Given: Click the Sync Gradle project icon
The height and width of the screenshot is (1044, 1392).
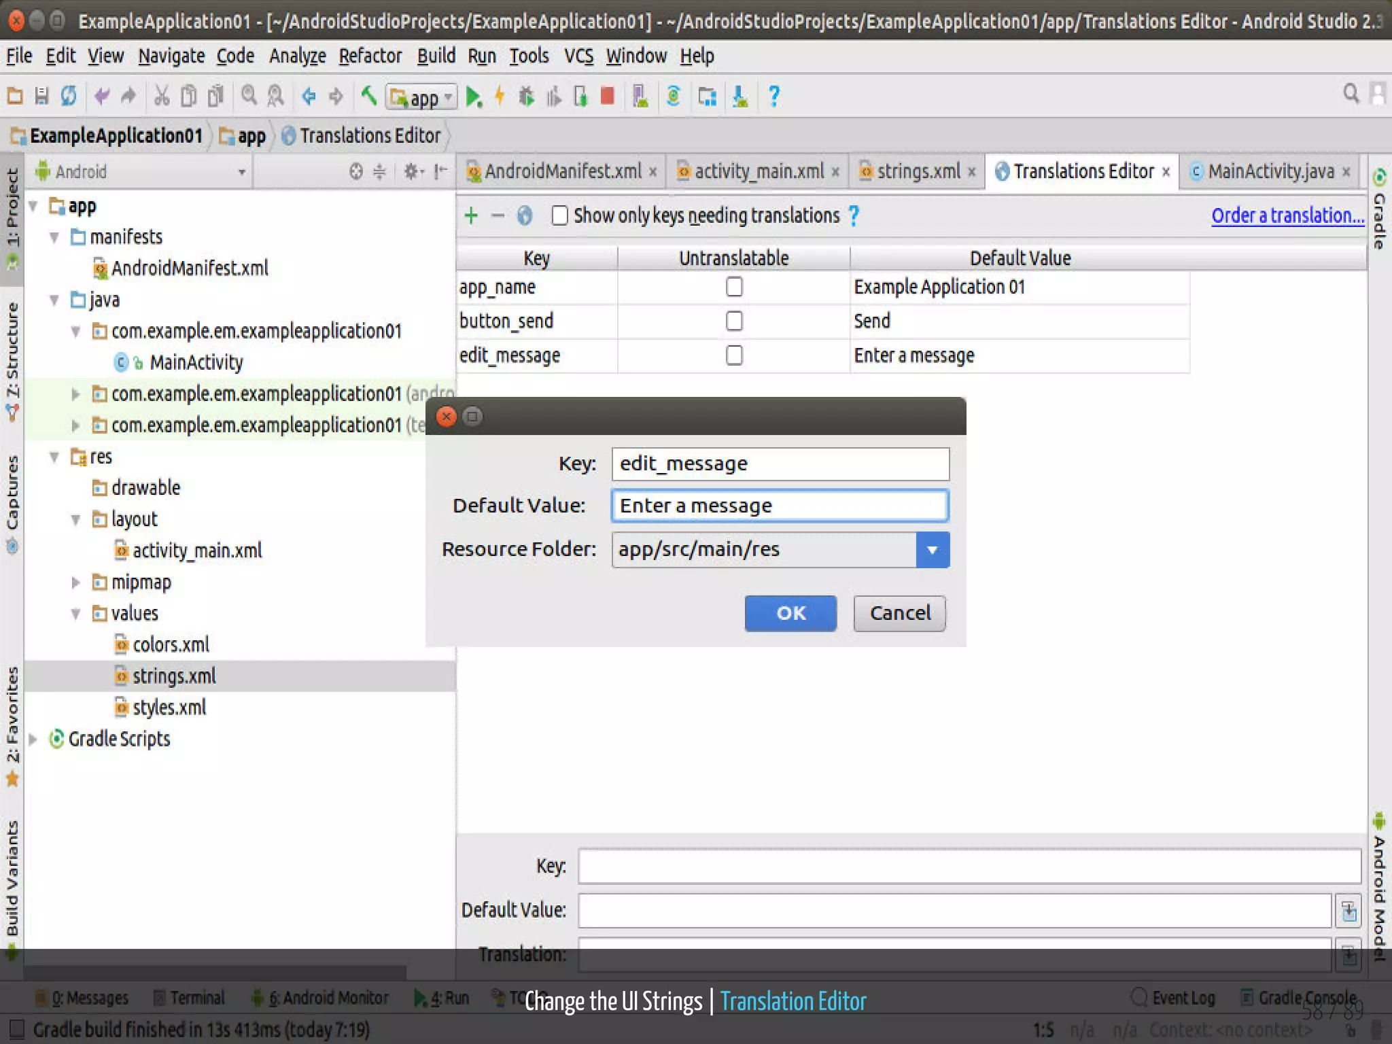Looking at the screenshot, I should [x=674, y=97].
